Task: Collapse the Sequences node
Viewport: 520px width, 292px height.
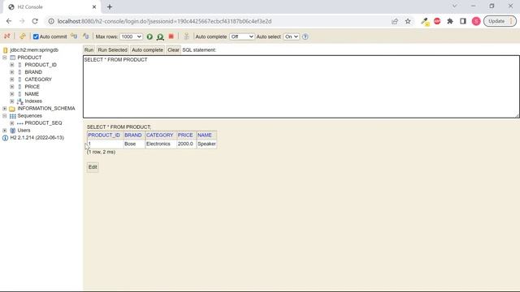Action: [x=5, y=116]
